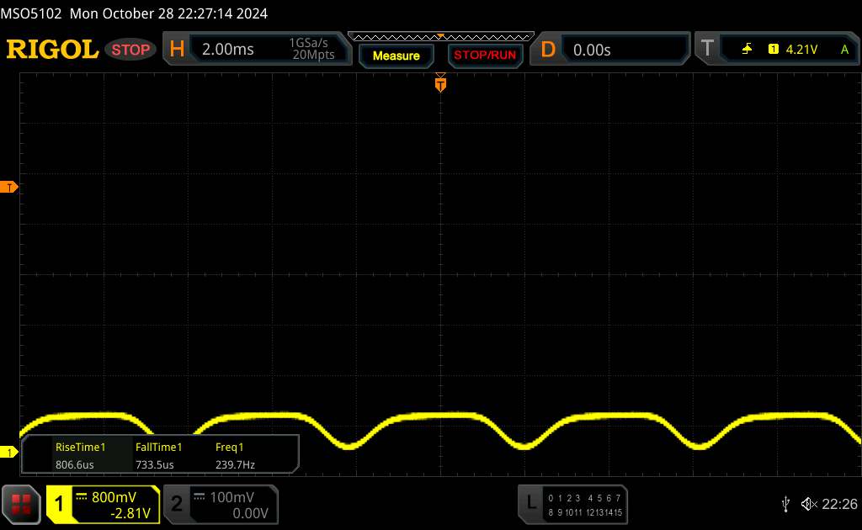Click the 4.21V trigger level value

click(801, 50)
